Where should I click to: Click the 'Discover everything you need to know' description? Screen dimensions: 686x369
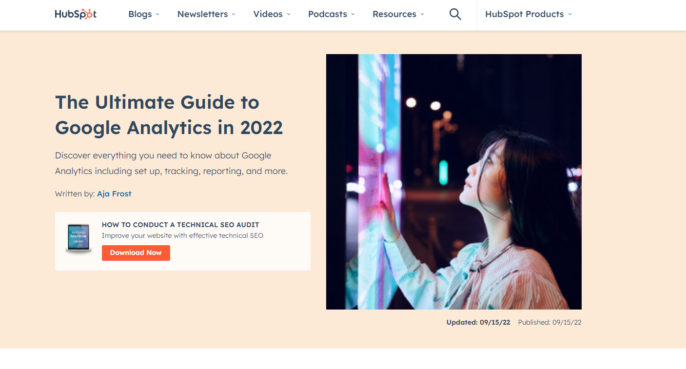coord(172,163)
